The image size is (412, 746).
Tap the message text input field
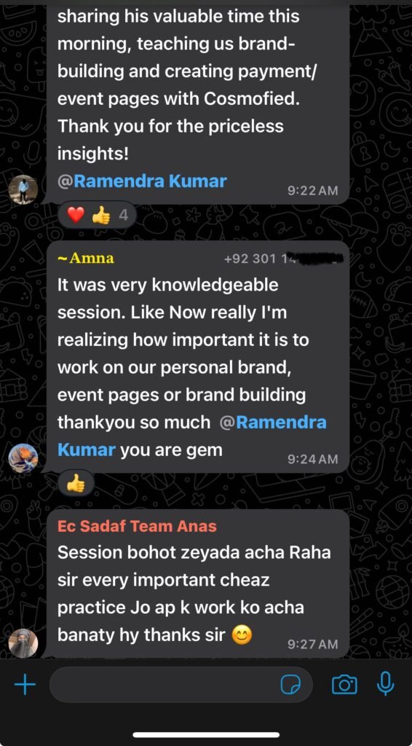click(x=181, y=685)
